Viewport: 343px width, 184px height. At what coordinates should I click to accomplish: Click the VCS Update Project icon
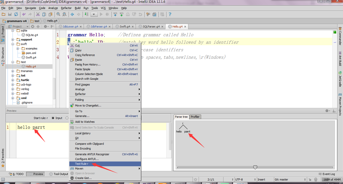[x=115, y=14]
